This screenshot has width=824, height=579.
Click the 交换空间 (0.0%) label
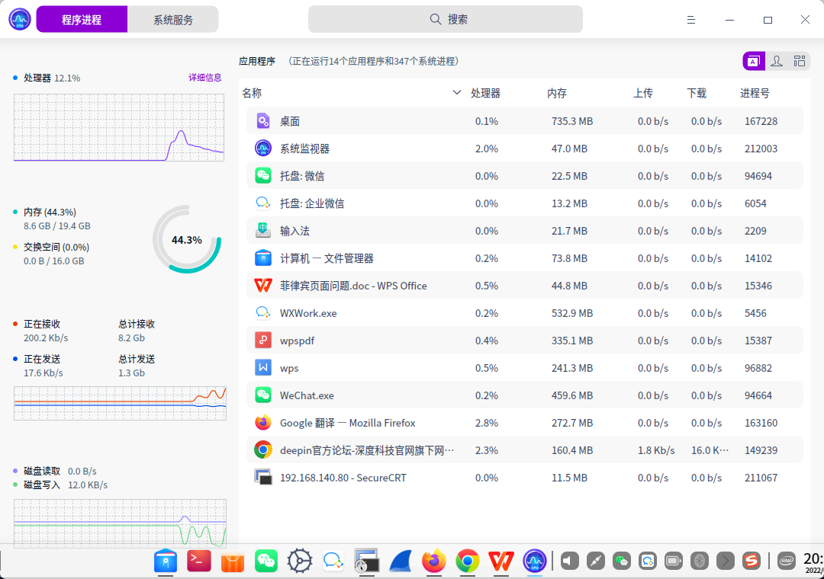56,248
